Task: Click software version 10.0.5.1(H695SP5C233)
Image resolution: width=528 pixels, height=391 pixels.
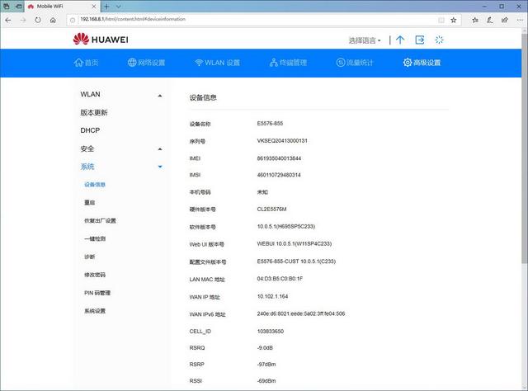Action: tap(286, 226)
